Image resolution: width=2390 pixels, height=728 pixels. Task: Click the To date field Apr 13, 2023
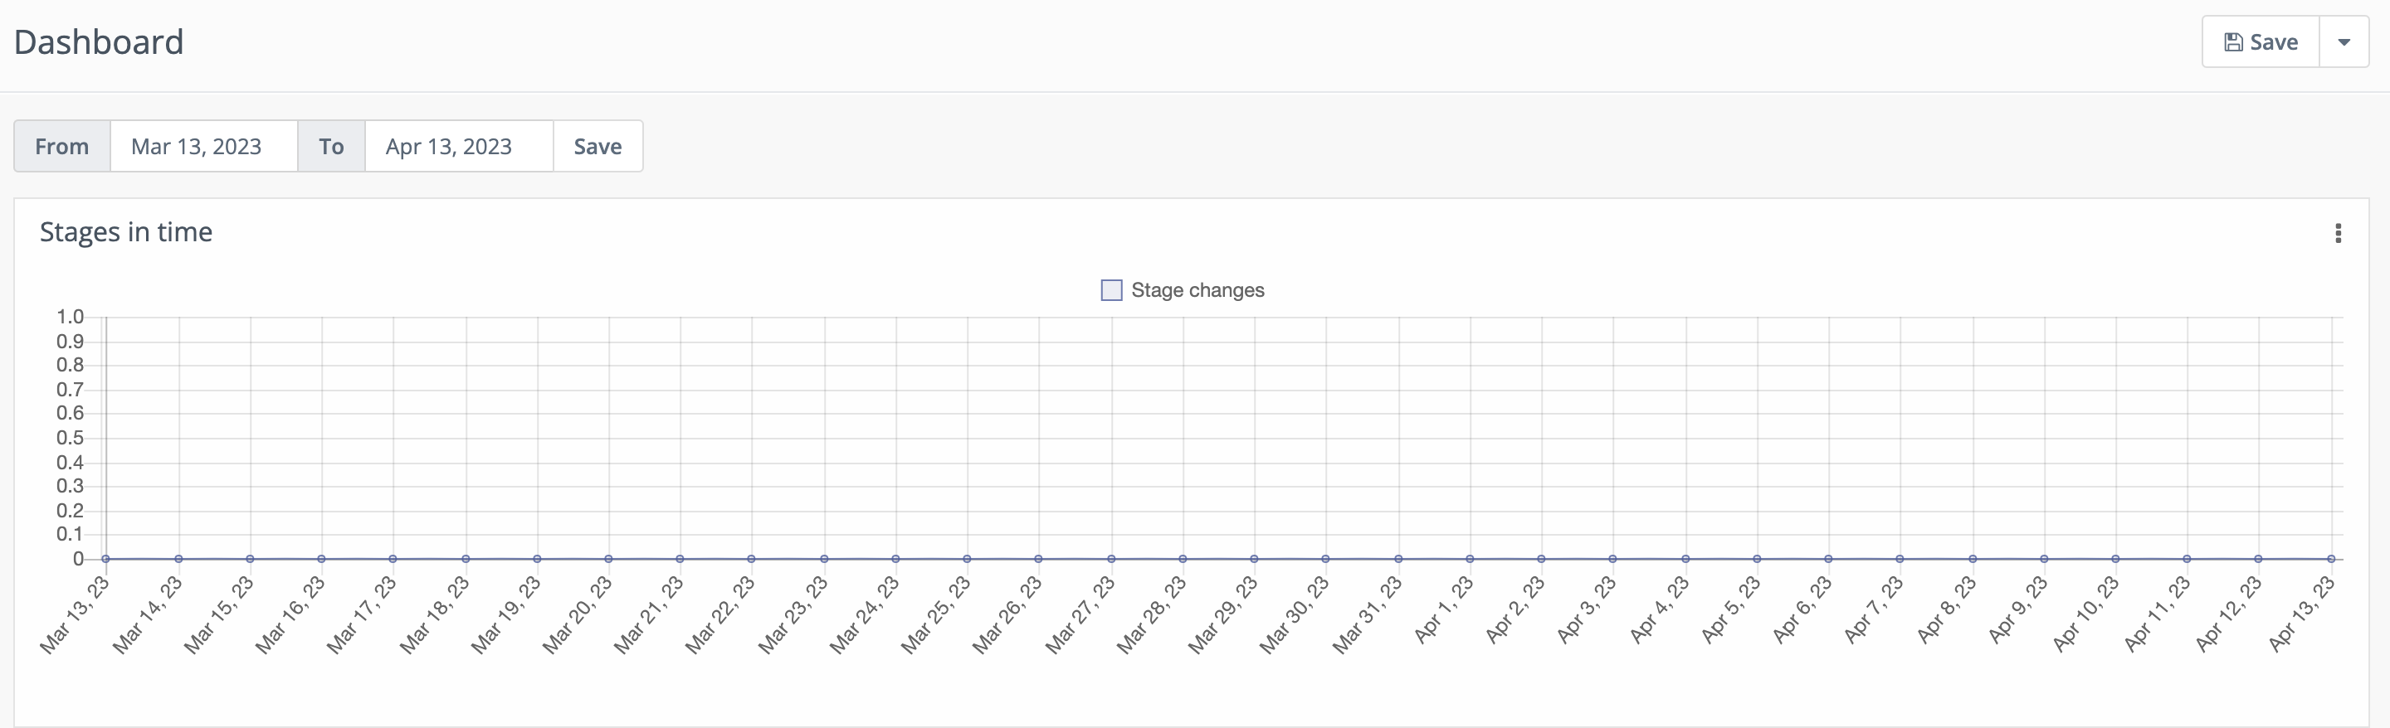[x=458, y=147]
